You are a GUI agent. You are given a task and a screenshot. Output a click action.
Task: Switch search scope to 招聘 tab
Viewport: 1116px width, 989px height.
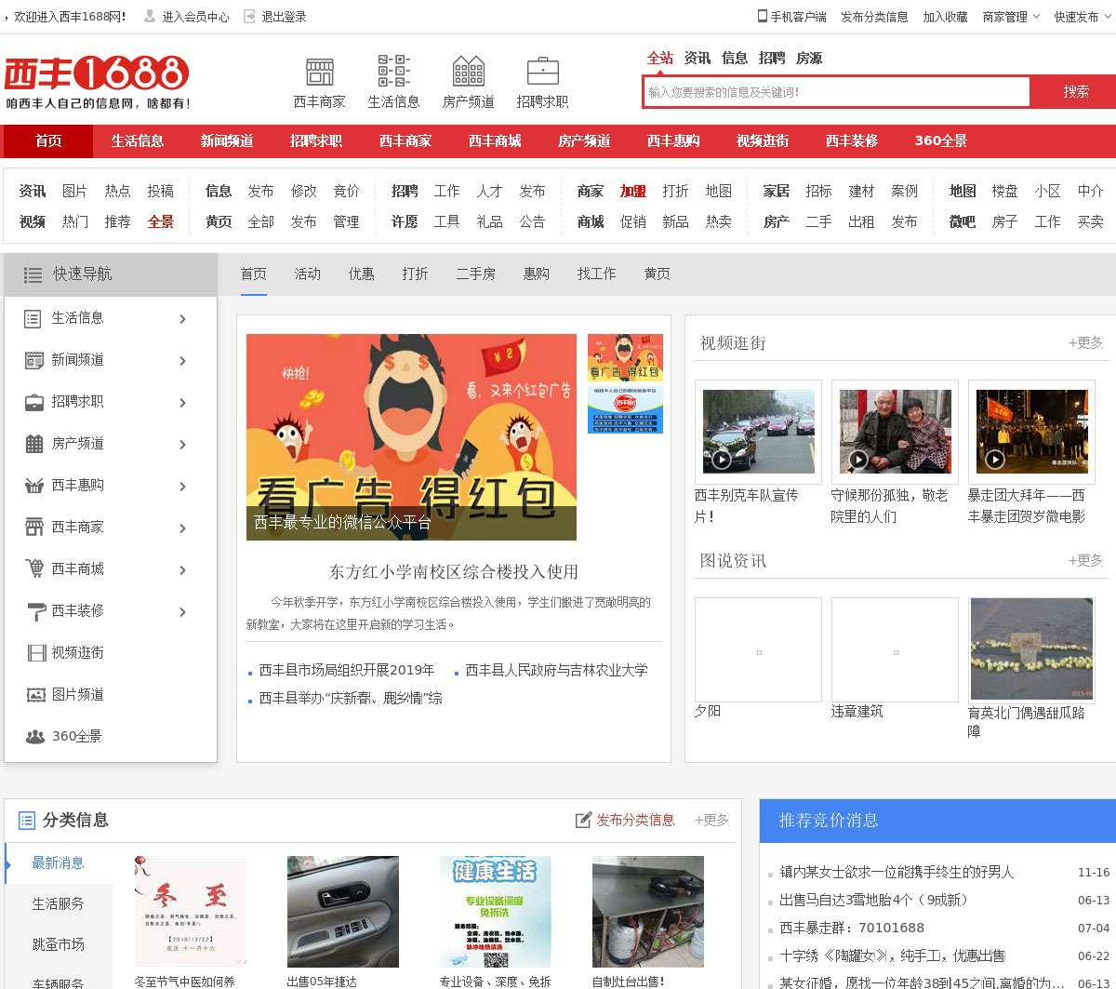(x=771, y=58)
